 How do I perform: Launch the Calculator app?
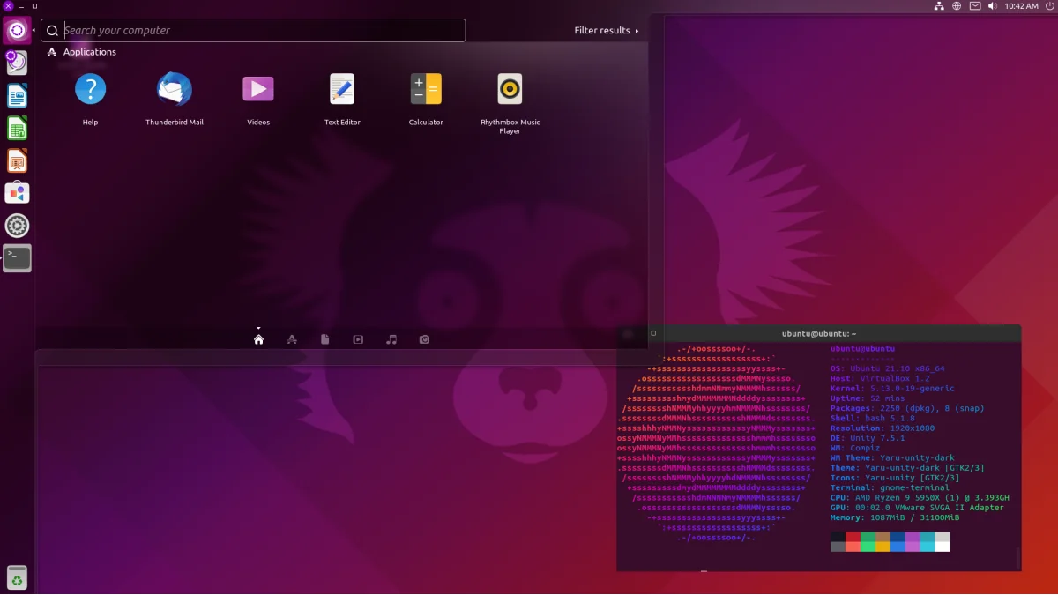(426, 90)
